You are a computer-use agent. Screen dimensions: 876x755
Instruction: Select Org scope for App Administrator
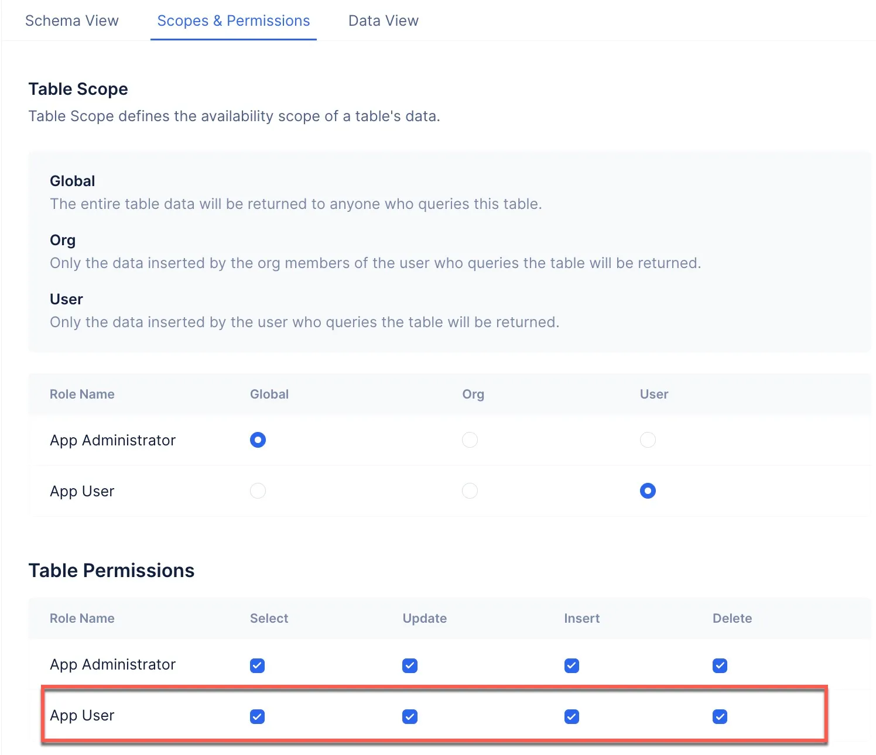(x=470, y=440)
